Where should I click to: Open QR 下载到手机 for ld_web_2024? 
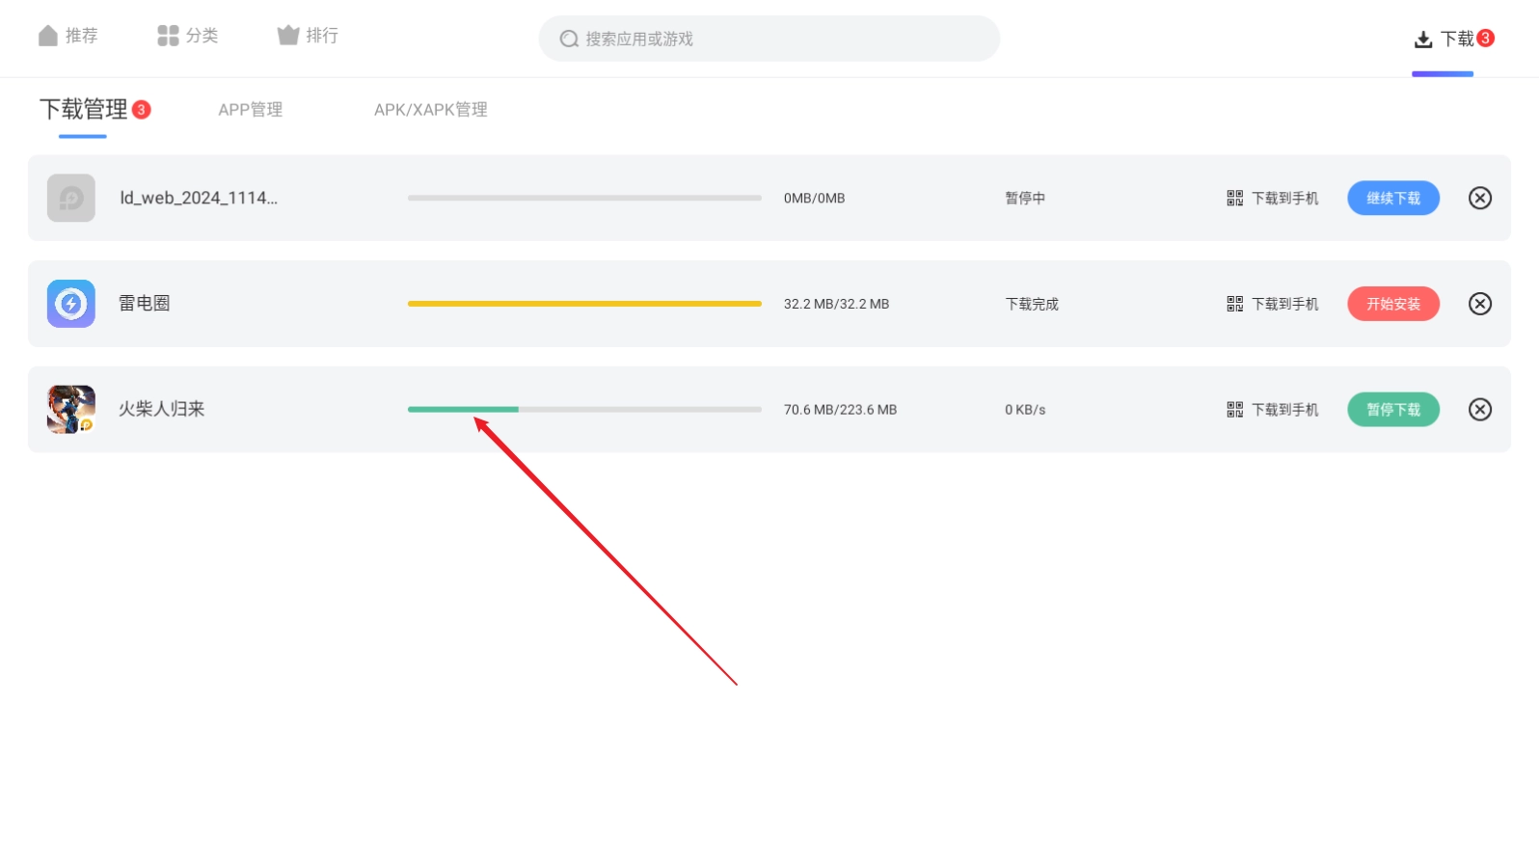click(x=1272, y=198)
